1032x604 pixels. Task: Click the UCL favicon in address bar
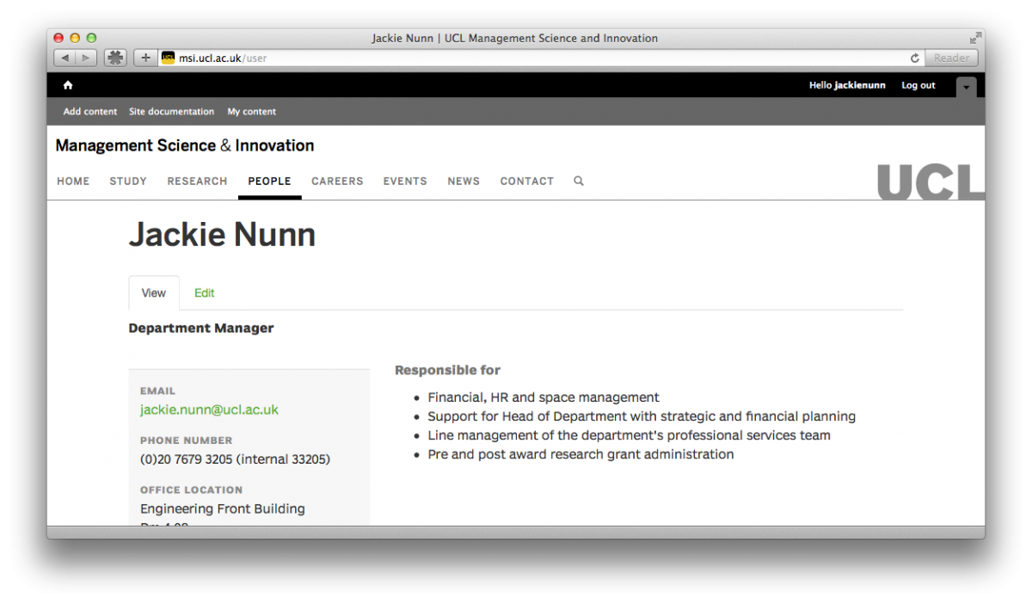[x=168, y=58]
